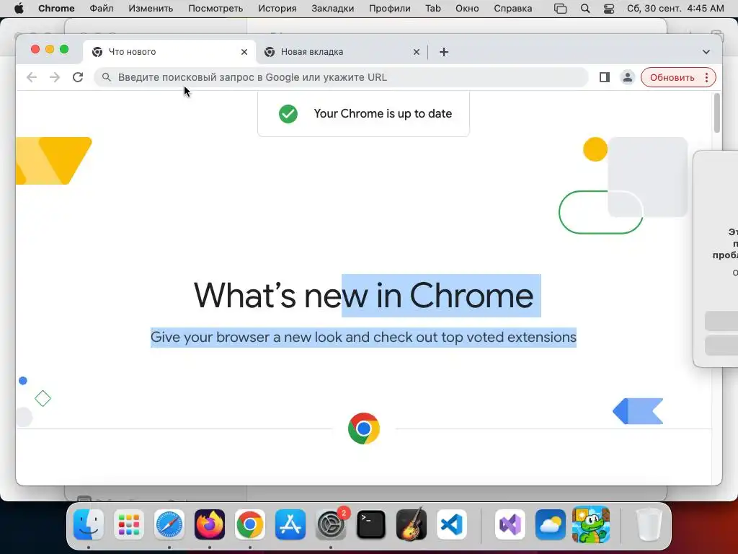738x554 pixels.
Task: Click the green checkmark status icon
Action: pos(288,113)
